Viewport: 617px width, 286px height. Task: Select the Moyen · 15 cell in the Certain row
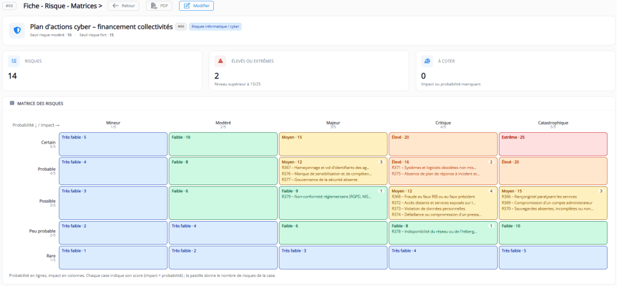(333, 144)
